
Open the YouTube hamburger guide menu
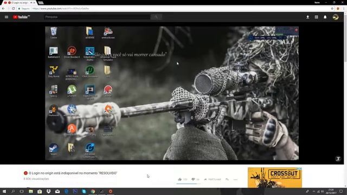7,17
